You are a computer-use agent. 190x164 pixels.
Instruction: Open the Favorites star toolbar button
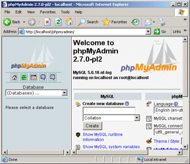coord(114,22)
